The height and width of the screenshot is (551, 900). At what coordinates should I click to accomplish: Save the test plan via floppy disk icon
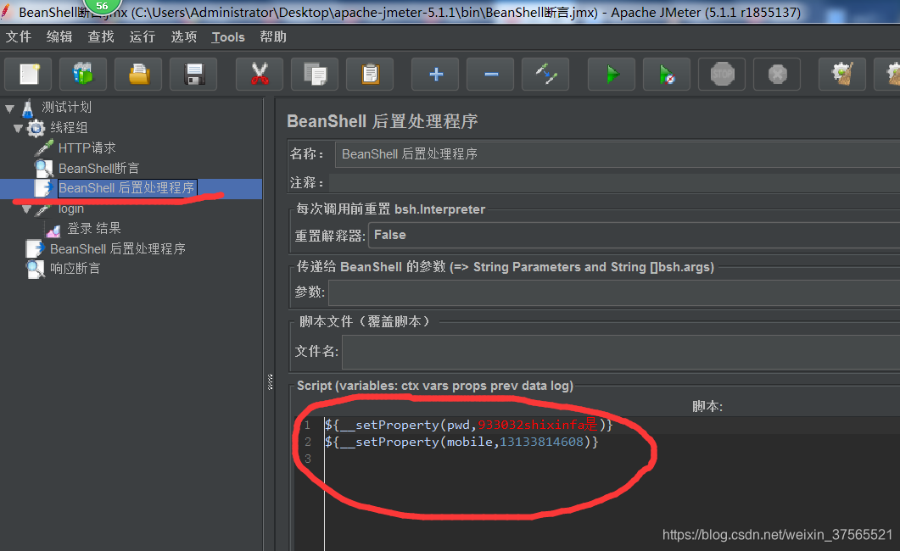pyautogui.click(x=193, y=74)
